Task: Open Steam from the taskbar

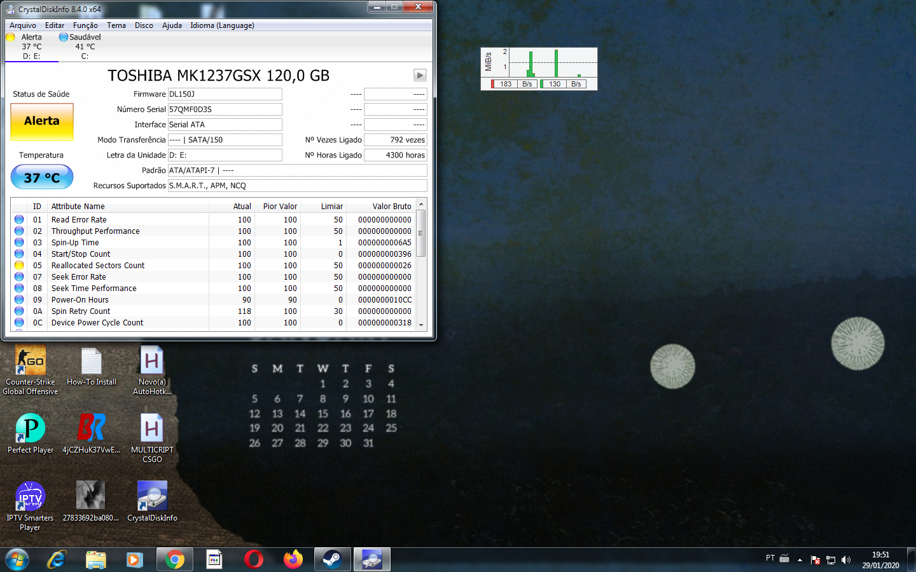Action: pyautogui.click(x=332, y=560)
